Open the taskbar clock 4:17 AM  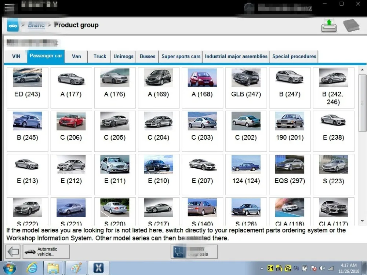349,268
